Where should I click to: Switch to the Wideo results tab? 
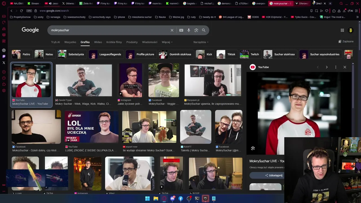[x=98, y=42]
